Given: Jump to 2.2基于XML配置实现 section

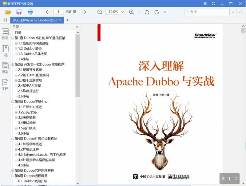Looking at the screenshot, I should 34,75.
